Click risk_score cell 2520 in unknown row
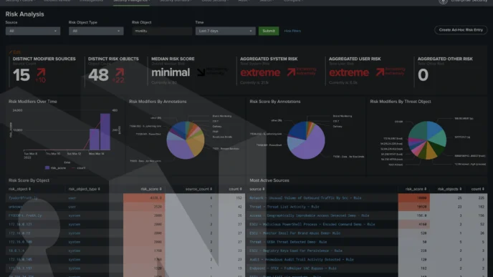Screen dimensions: 493x277 point(144,207)
